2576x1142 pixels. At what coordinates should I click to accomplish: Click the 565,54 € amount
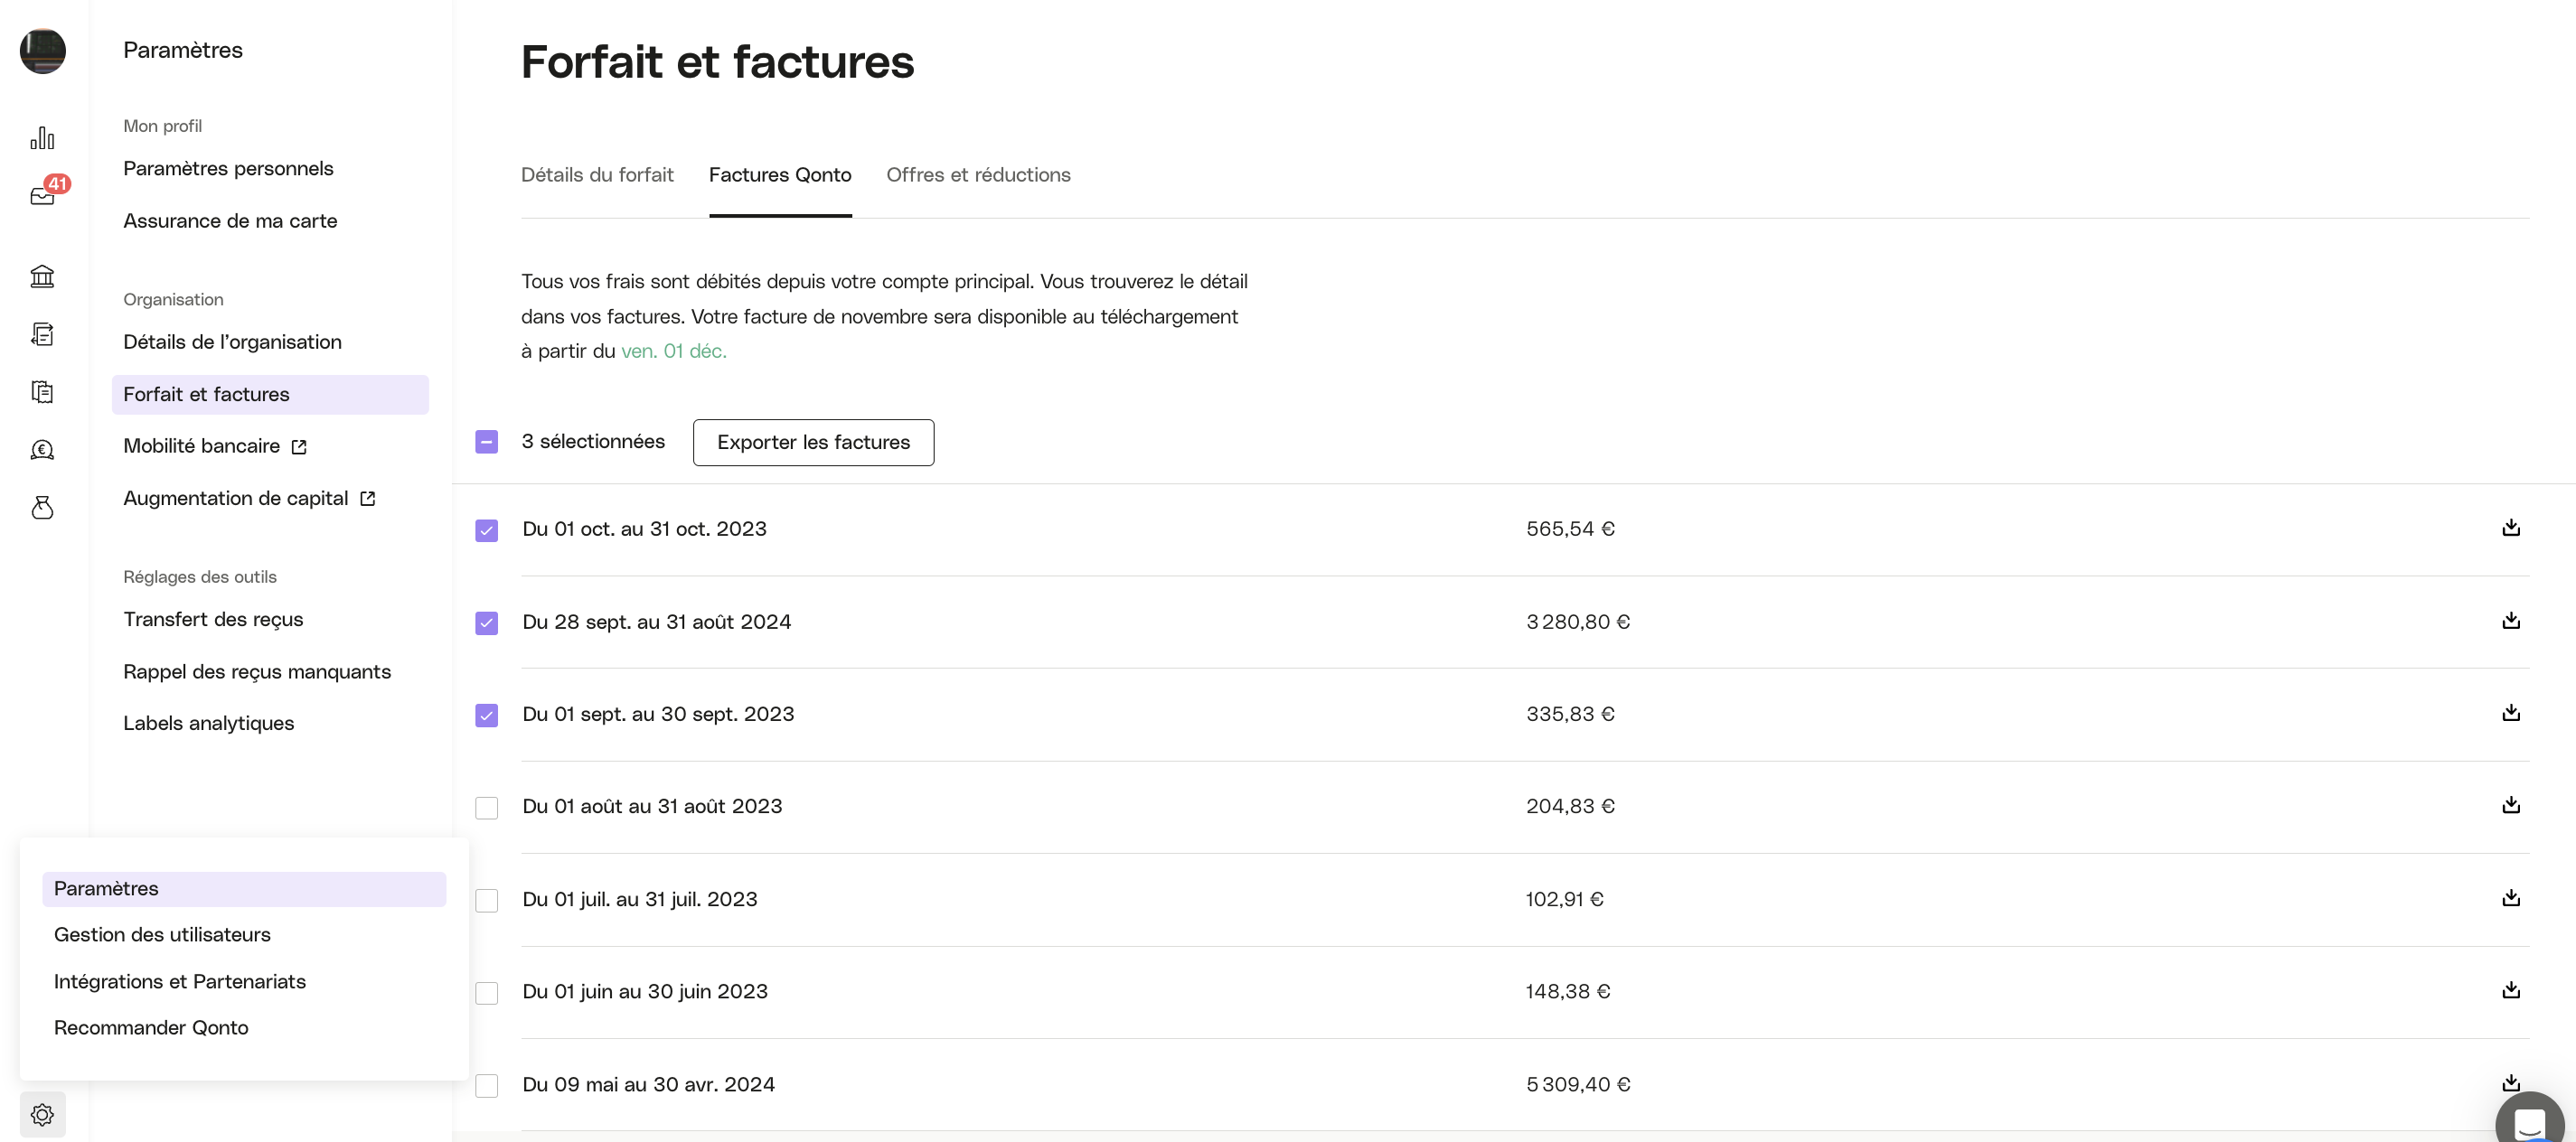coord(1570,529)
